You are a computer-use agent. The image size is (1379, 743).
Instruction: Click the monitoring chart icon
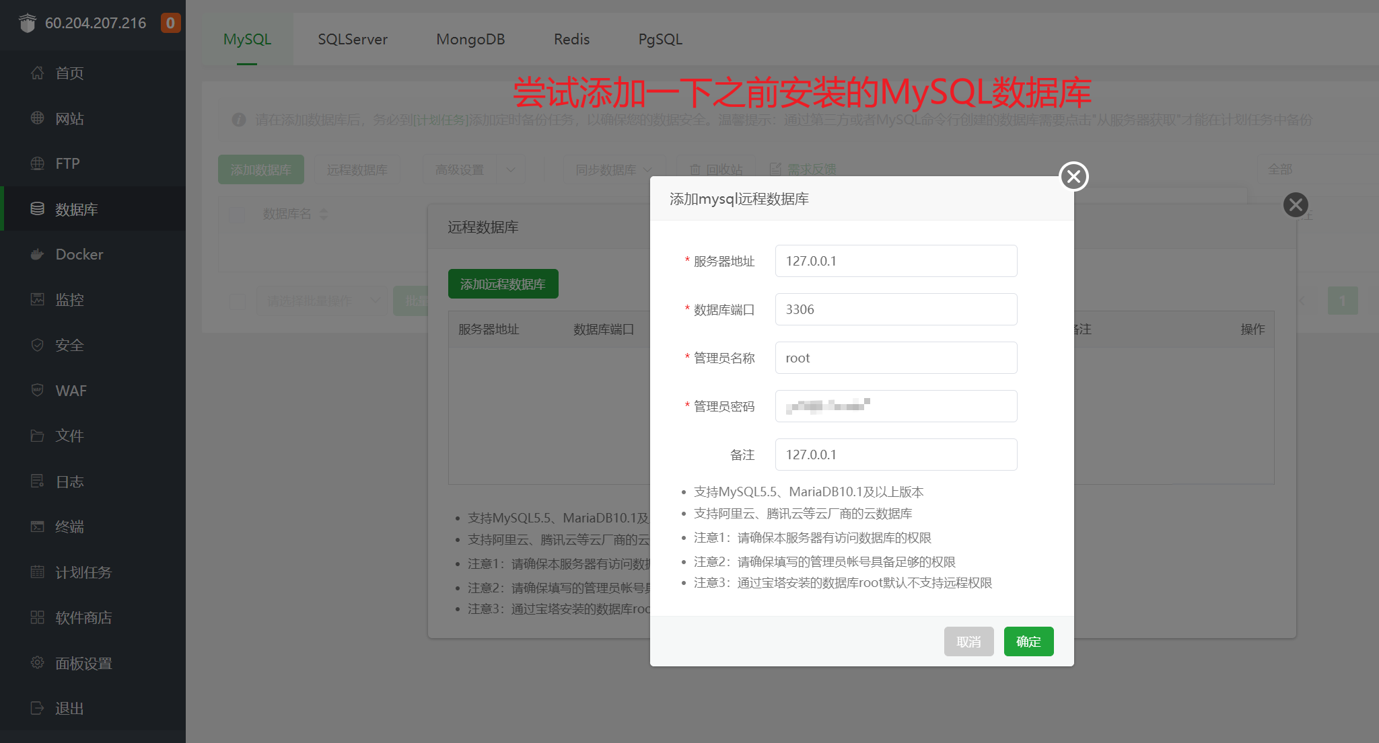tap(38, 299)
